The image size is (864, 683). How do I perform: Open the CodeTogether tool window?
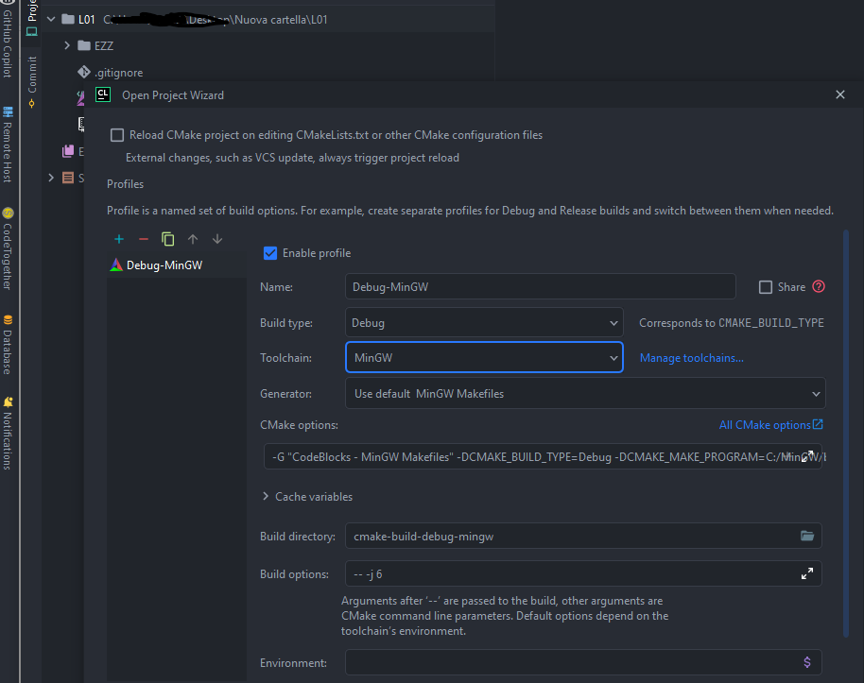pyautogui.click(x=8, y=248)
